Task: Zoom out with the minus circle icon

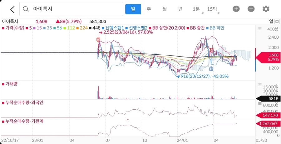Action: tap(251, 9)
